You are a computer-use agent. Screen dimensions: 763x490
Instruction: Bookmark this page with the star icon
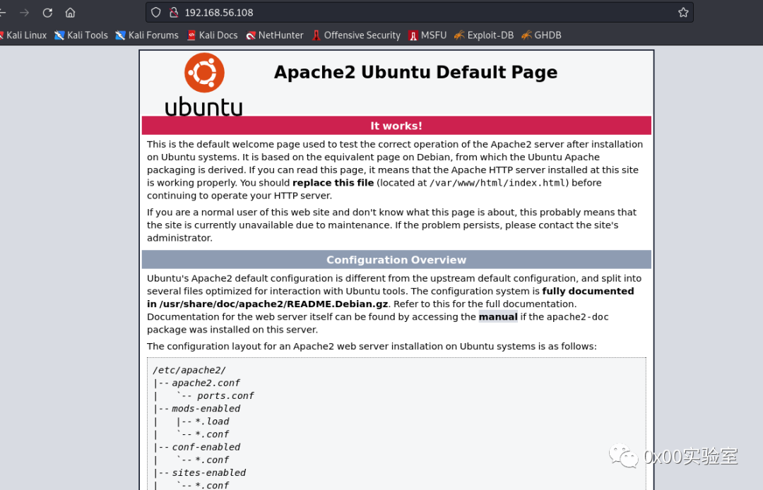683,13
